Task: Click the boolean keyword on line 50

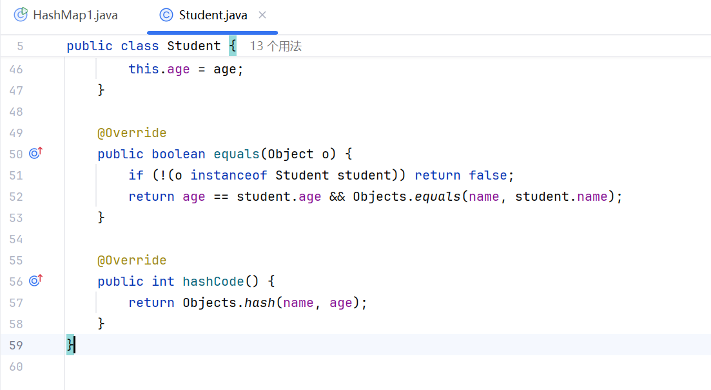Action: [178, 154]
